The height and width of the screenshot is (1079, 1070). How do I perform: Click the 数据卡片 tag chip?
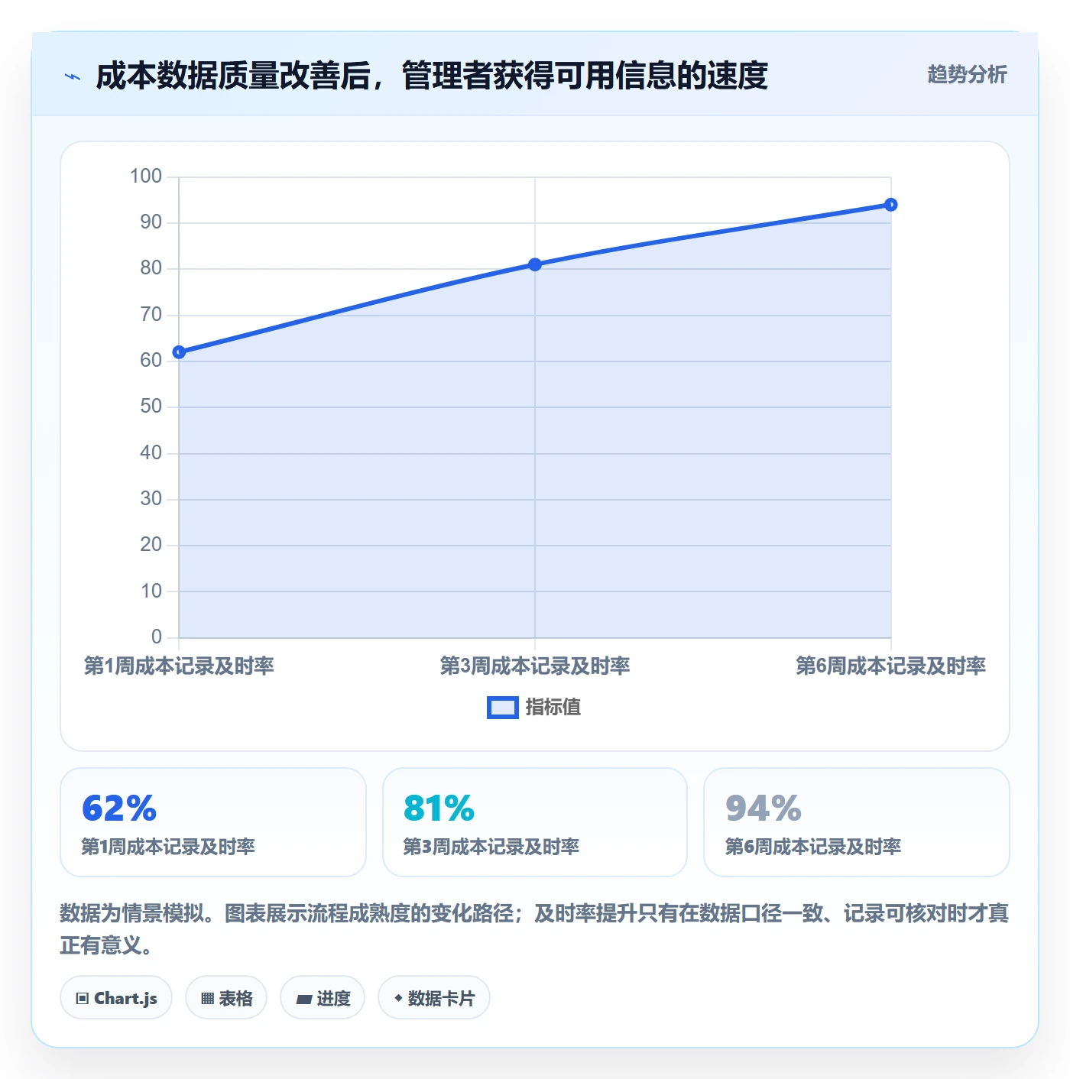[x=434, y=997]
